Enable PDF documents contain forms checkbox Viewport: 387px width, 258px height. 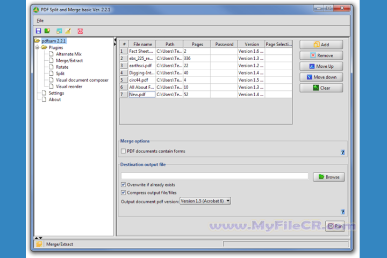click(x=123, y=151)
